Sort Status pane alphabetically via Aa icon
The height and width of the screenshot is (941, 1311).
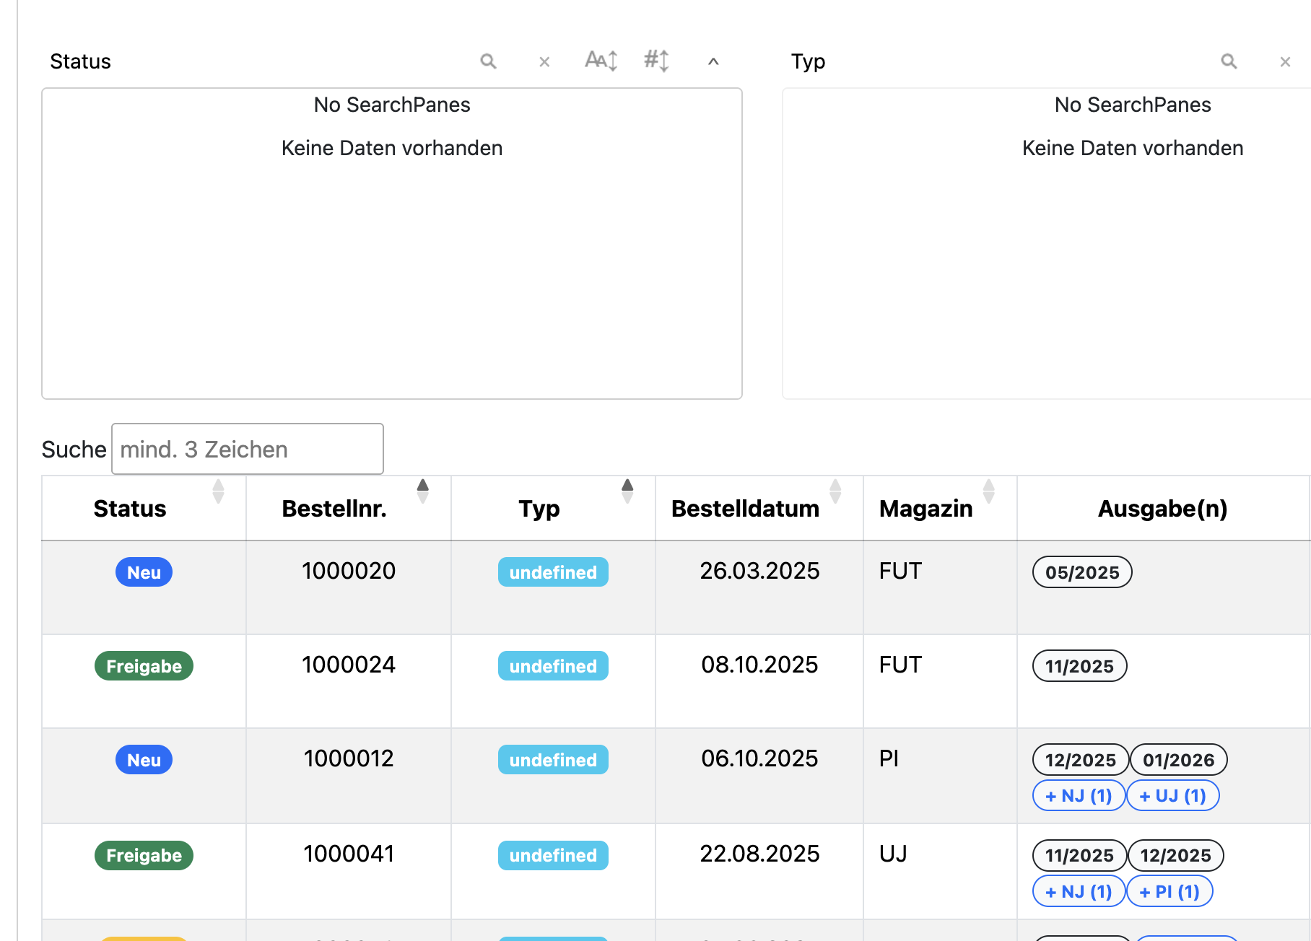coord(601,61)
